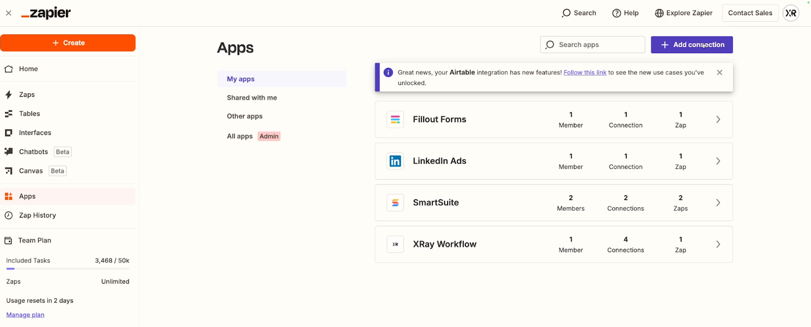
Task: Click the Search magnifier icon in header
Action: (x=566, y=13)
